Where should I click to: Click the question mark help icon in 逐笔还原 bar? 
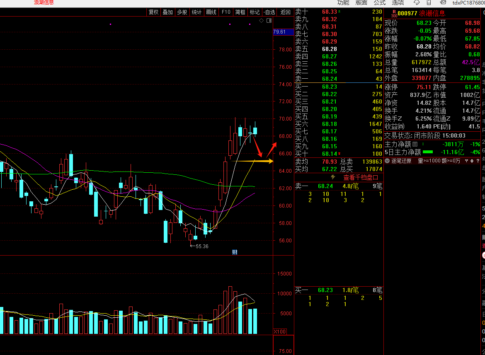pyautogui.click(x=478, y=161)
